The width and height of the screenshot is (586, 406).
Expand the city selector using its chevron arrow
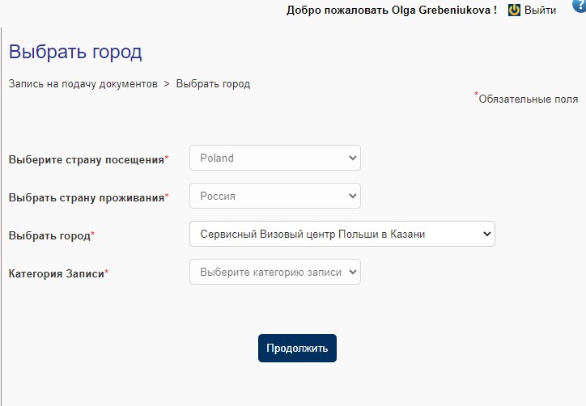tap(487, 235)
